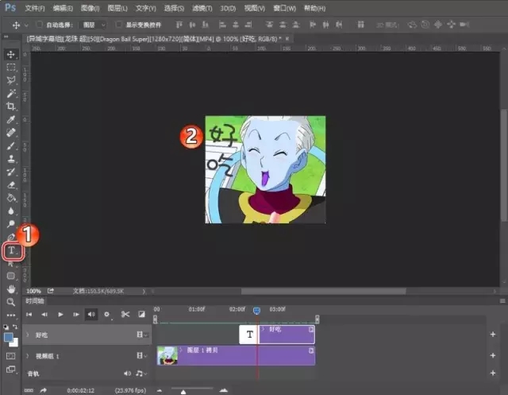
Task: Open the 帮助 menu
Action: (x=314, y=8)
